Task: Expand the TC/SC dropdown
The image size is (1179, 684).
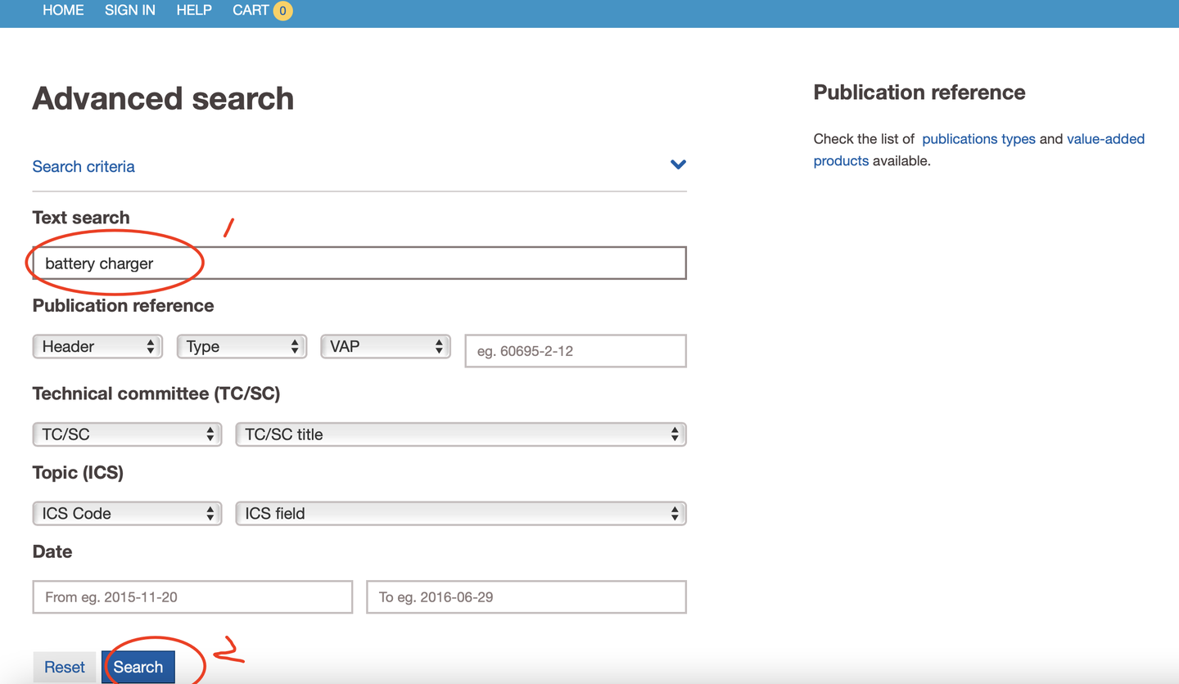Action: (127, 434)
